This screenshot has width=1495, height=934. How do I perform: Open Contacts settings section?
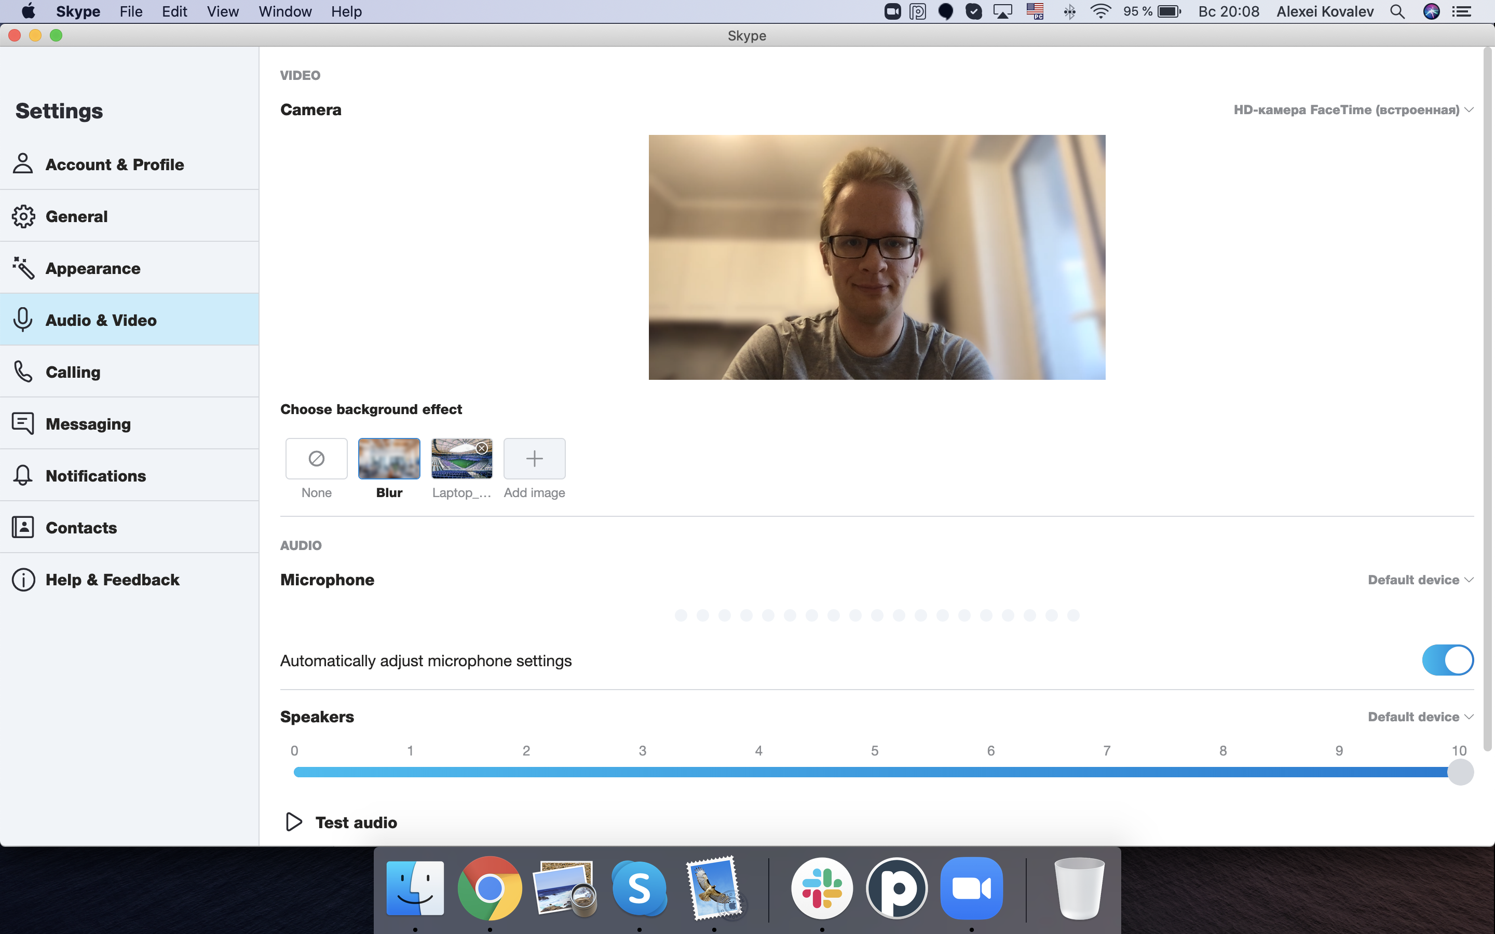129,528
